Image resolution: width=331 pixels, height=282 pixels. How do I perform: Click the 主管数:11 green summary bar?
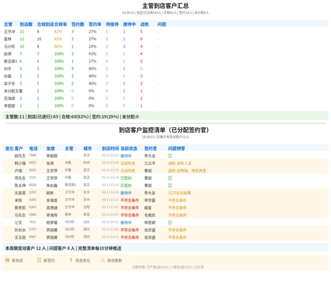pyautogui.click(x=165, y=117)
